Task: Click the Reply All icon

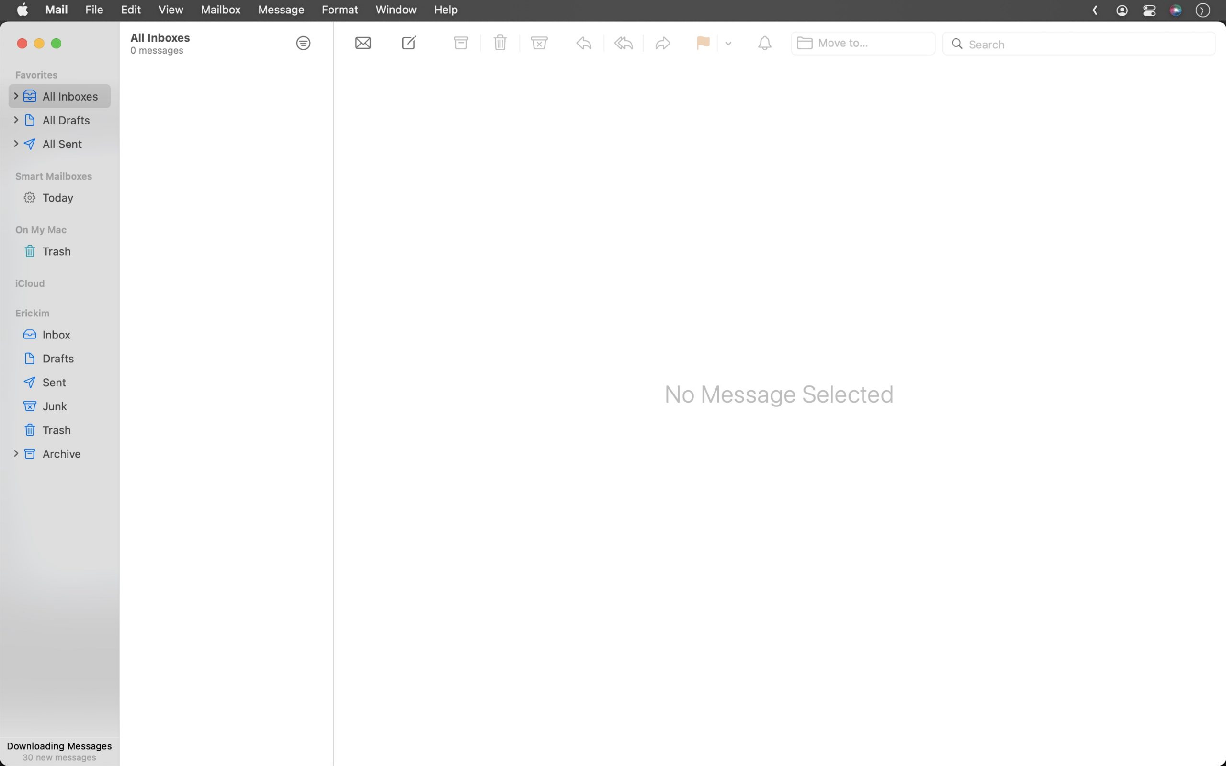Action: (623, 43)
